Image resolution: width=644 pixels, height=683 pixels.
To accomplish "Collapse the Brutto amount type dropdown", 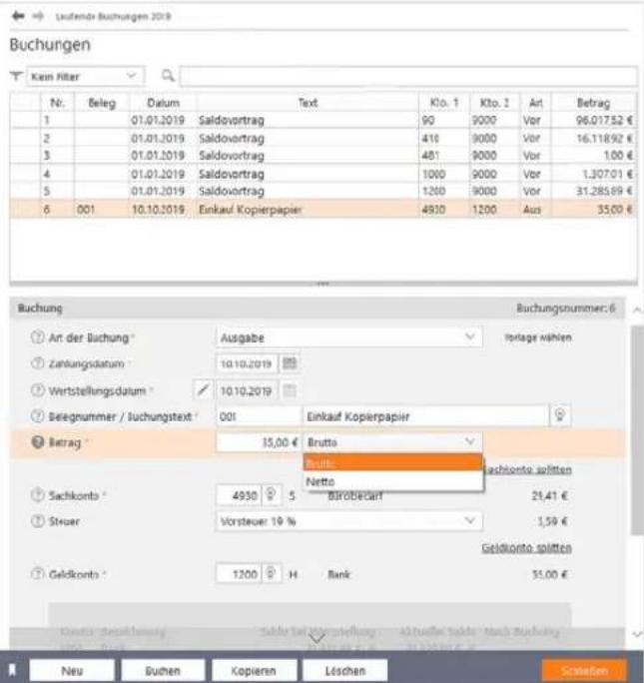I will [x=392, y=442].
